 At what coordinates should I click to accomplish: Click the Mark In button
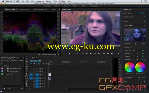pos(74,54)
